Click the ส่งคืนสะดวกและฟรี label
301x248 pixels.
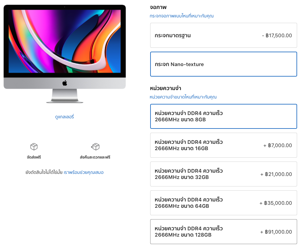95,157
